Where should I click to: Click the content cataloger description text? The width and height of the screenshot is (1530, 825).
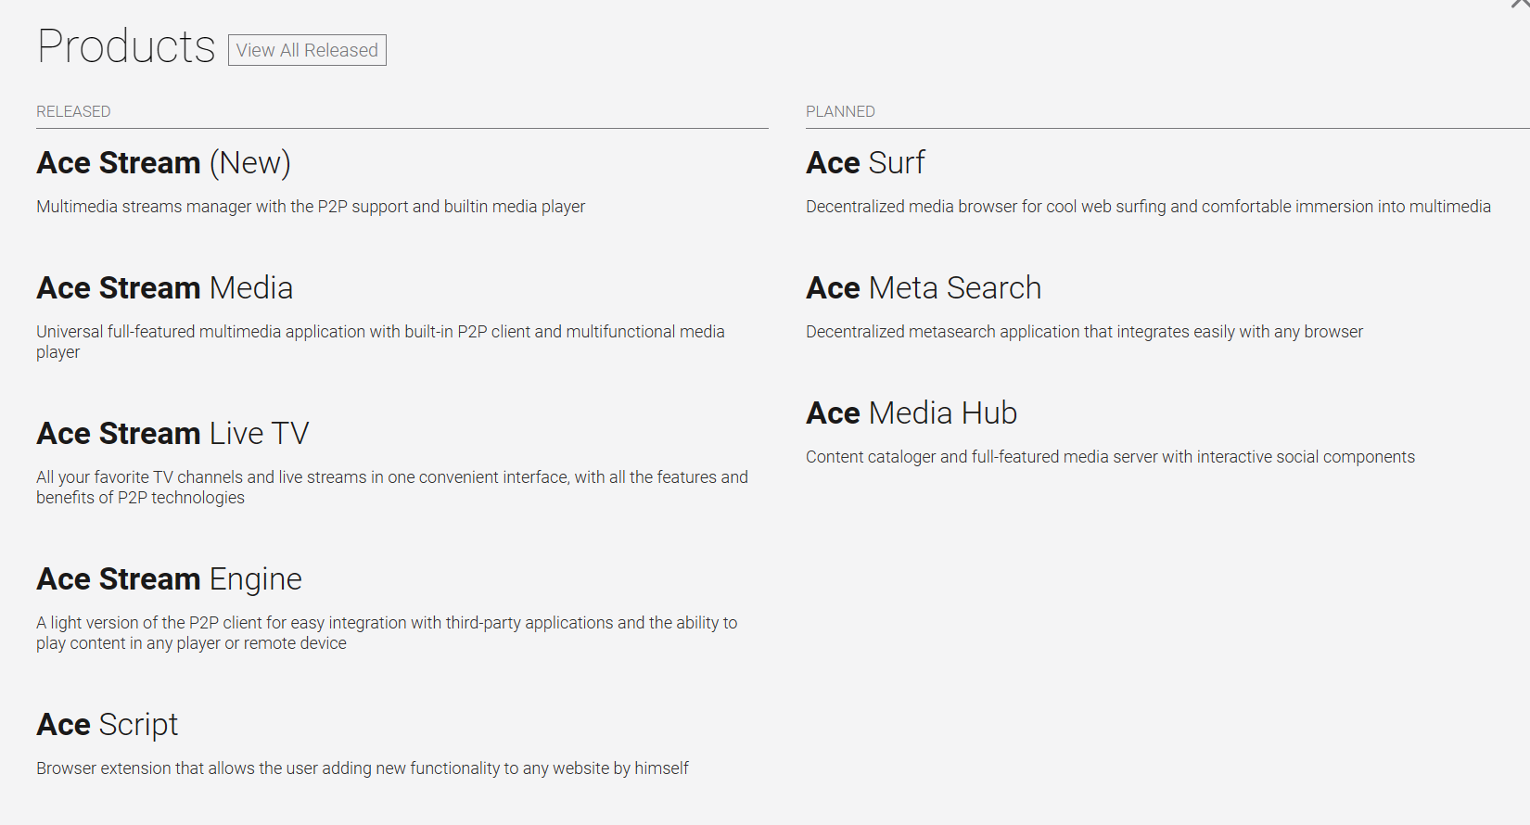[x=1110, y=457]
